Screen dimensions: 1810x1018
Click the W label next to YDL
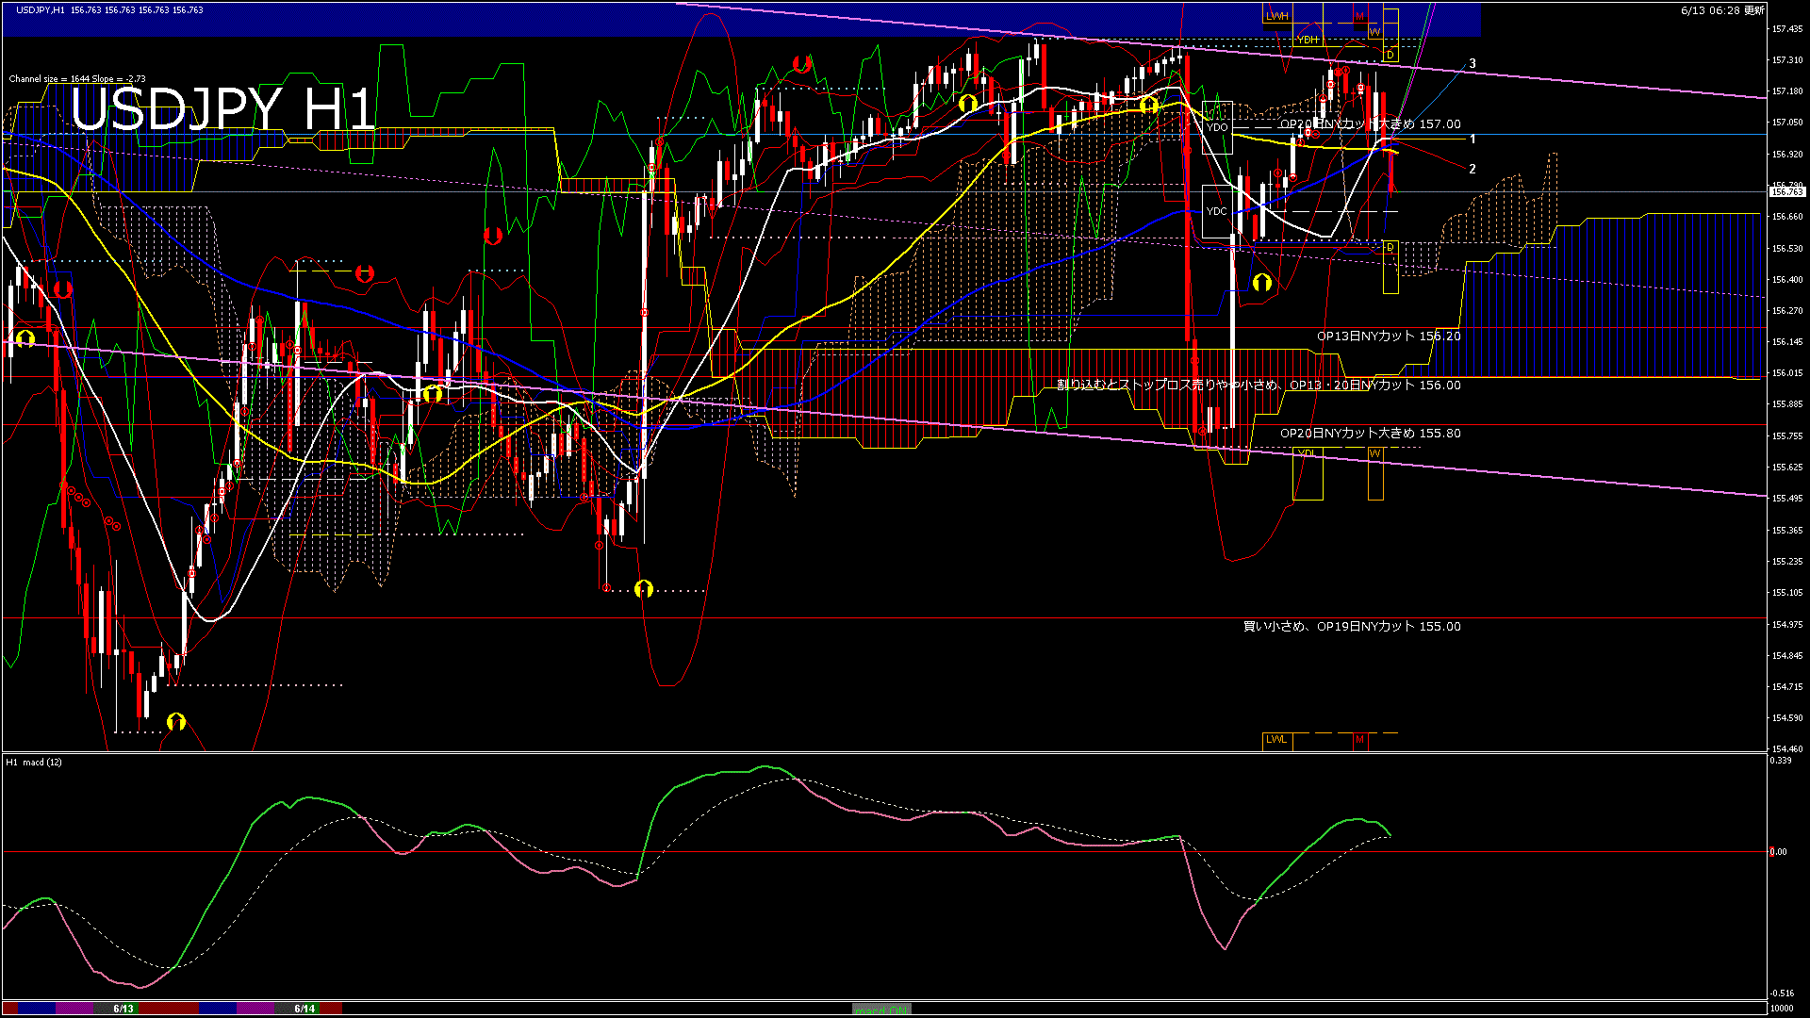coord(1374,453)
